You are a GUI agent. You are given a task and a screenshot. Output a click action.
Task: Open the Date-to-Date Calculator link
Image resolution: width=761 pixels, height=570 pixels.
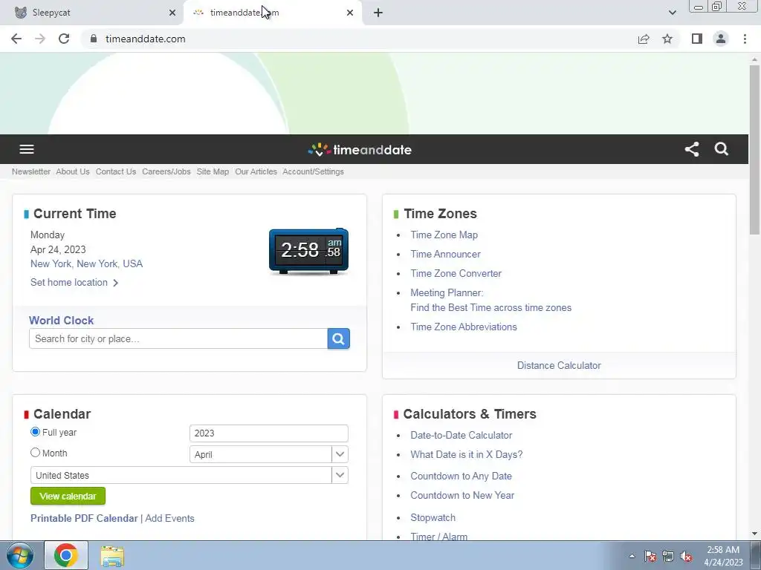pyautogui.click(x=461, y=435)
